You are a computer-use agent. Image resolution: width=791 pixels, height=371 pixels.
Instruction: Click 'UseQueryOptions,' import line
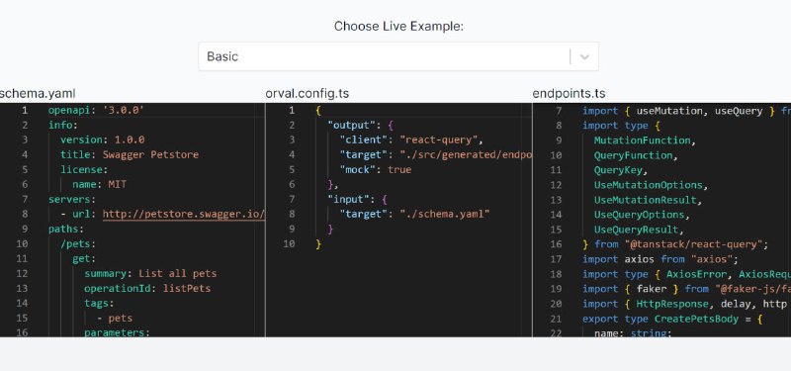pos(642,215)
